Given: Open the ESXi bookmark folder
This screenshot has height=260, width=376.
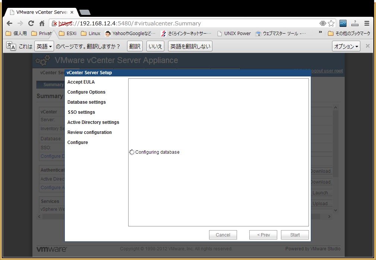Looking at the screenshot, I should 67,33.
